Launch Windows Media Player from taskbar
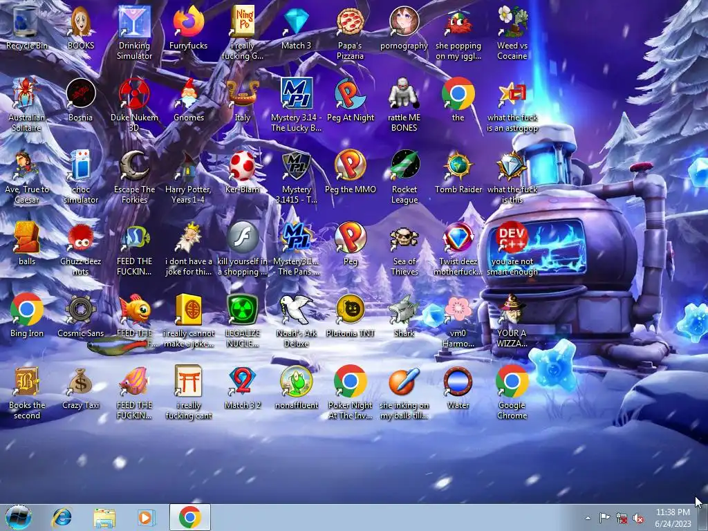Screen dimensions: 708x531 point(147,517)
